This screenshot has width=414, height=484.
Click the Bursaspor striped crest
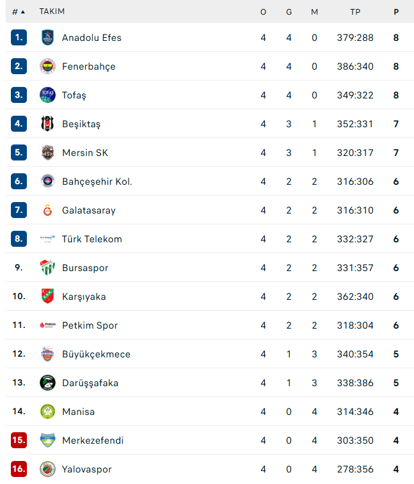pyautogui.click(x=47, y=268)
